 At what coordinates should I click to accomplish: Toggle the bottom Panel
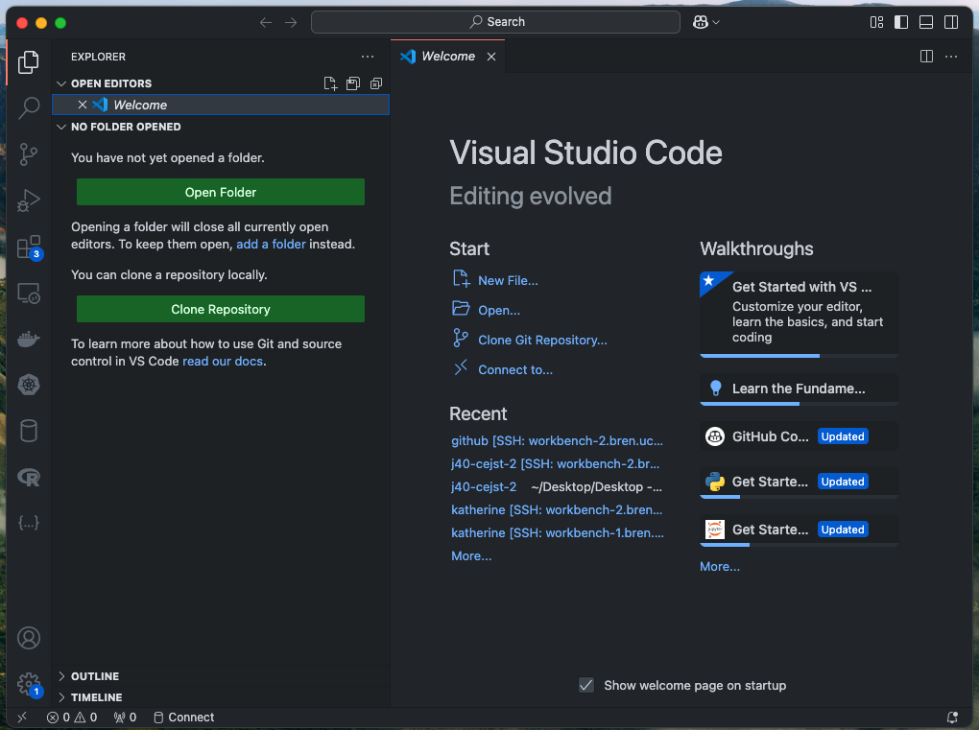click(x=926, y=22)
